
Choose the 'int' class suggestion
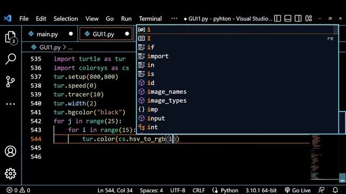[237, 127]
